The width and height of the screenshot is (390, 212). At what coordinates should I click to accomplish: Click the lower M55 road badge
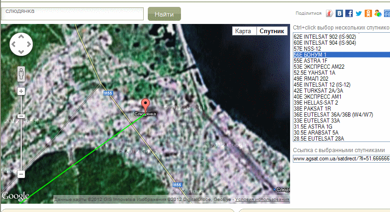click(177, 185)
